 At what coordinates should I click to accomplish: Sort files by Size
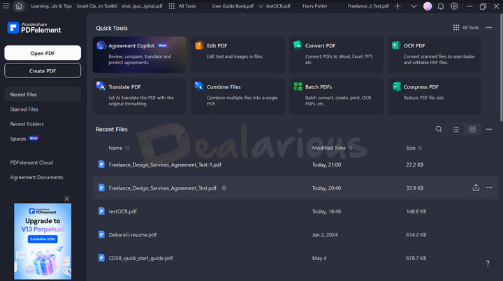[414, 148]
